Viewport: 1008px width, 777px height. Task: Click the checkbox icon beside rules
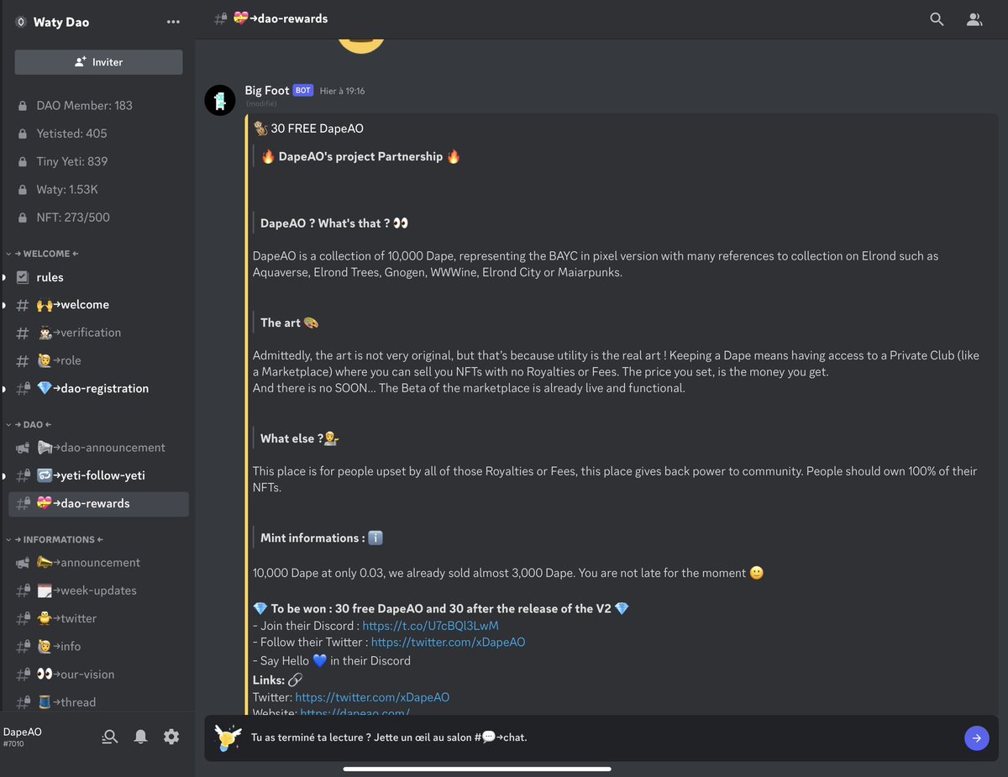coord(23,277)
